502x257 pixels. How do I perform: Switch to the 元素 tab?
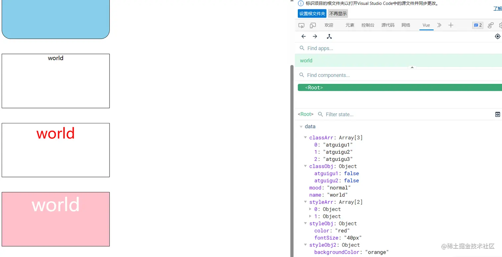[350, 25]
